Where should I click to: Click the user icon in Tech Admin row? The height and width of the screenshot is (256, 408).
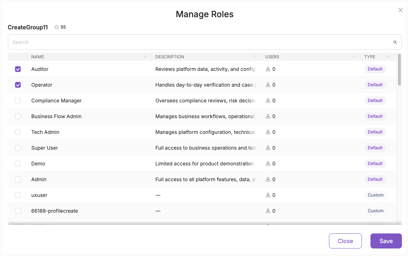(268, 132)
